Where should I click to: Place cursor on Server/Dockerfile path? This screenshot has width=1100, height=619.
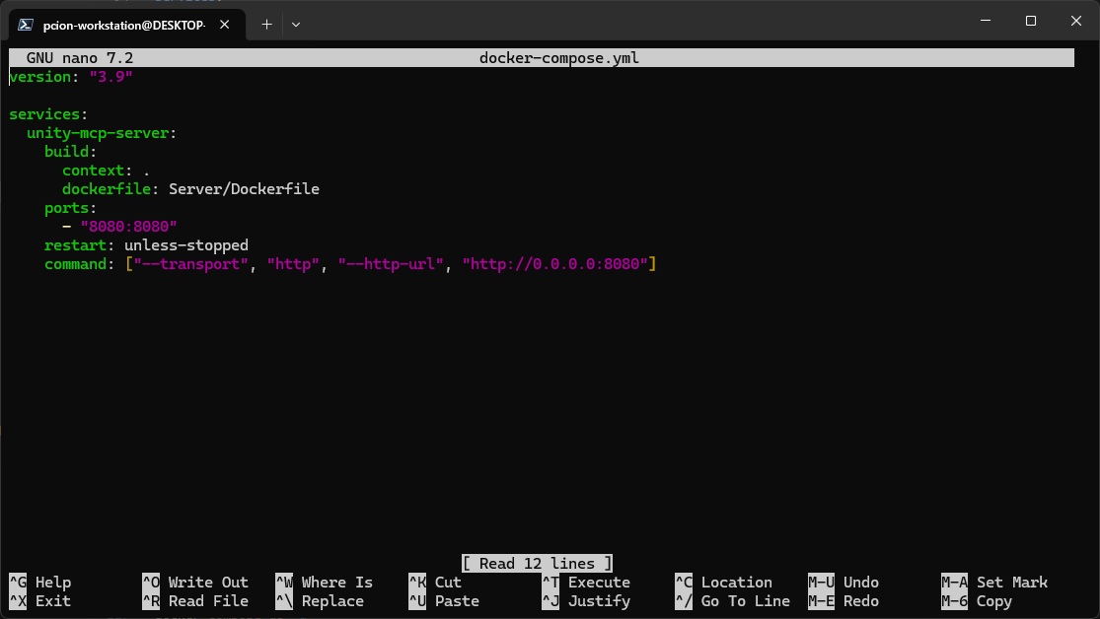click(244, 189)
